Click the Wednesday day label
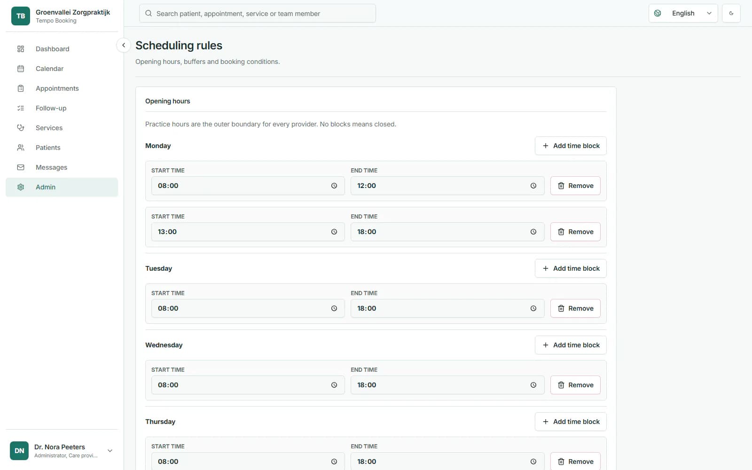 164,345
